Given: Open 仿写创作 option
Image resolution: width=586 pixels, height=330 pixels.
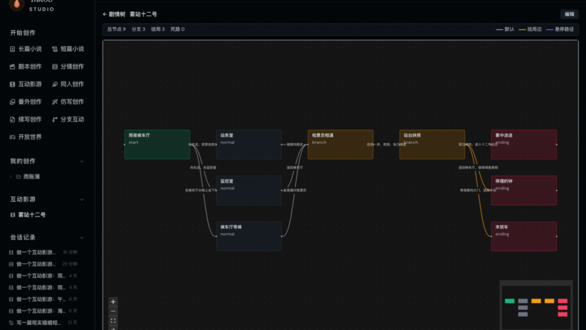Looking at the screenshot, I should 68,102.
